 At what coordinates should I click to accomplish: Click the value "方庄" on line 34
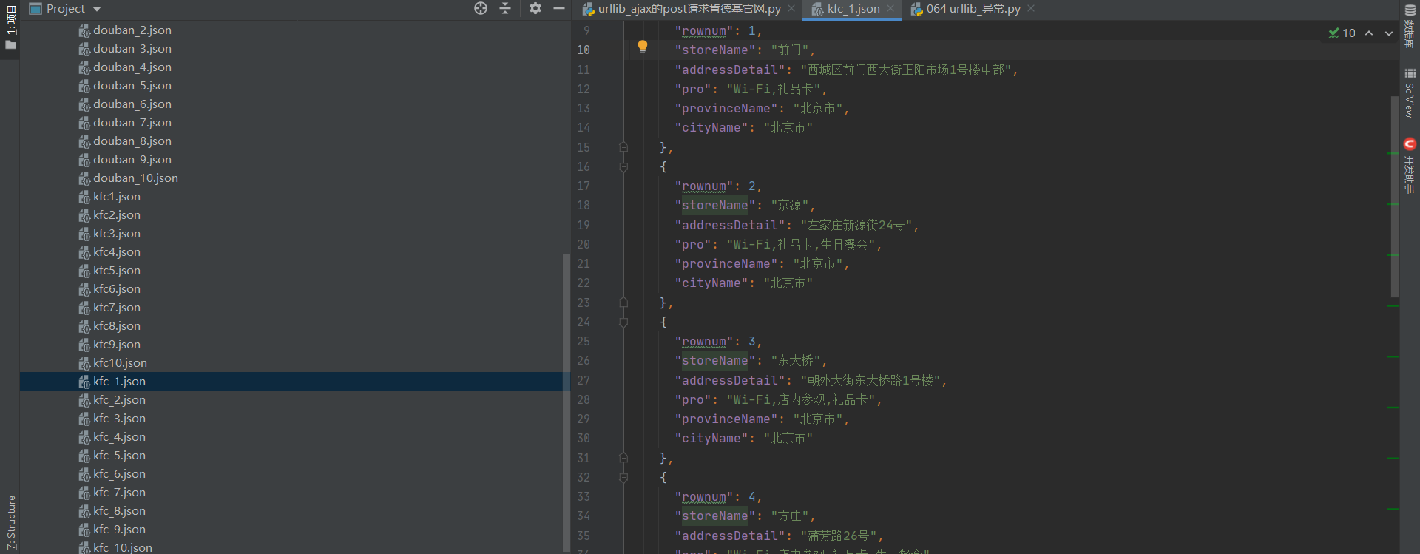[789, 516]
